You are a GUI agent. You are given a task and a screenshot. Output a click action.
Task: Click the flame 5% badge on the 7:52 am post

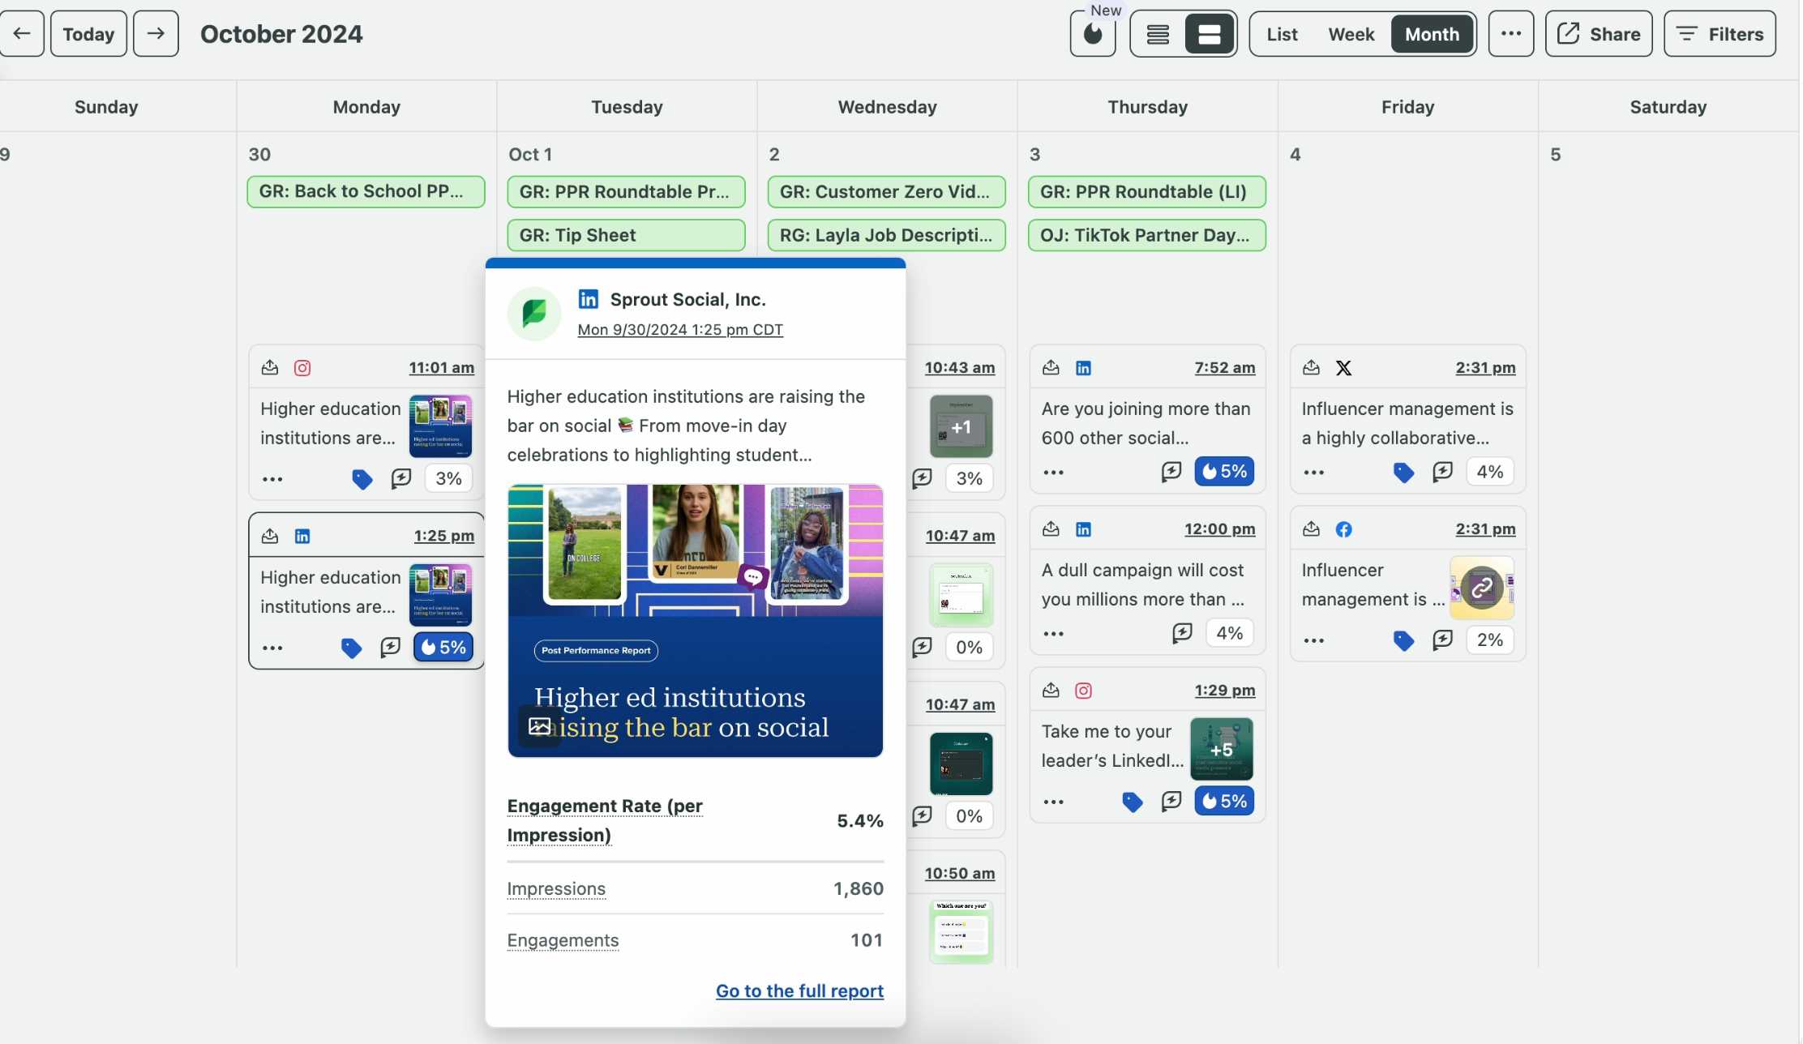1224,472
